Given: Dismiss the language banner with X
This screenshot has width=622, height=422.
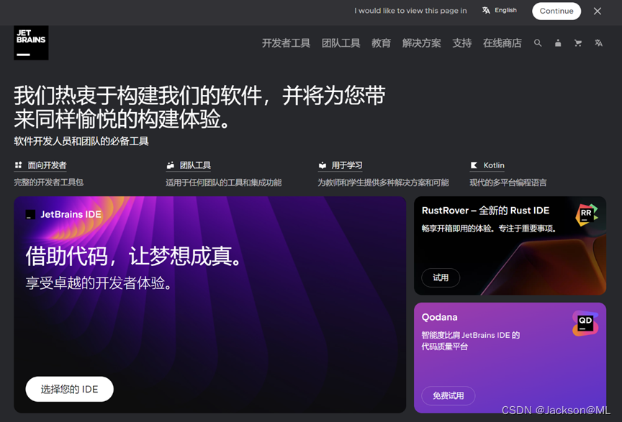Looking at the screenshot, I should (598, 11).
